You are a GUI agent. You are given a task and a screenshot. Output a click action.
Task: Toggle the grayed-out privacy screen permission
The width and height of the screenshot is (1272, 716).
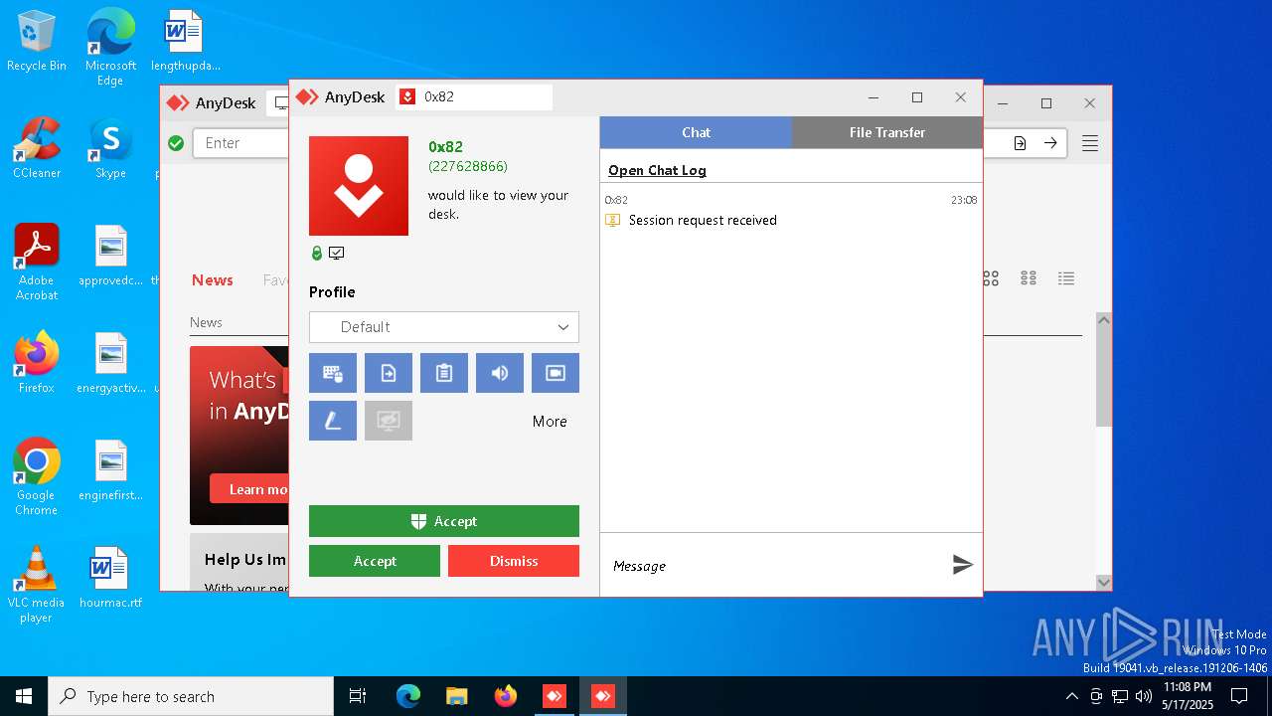(389, 421)
